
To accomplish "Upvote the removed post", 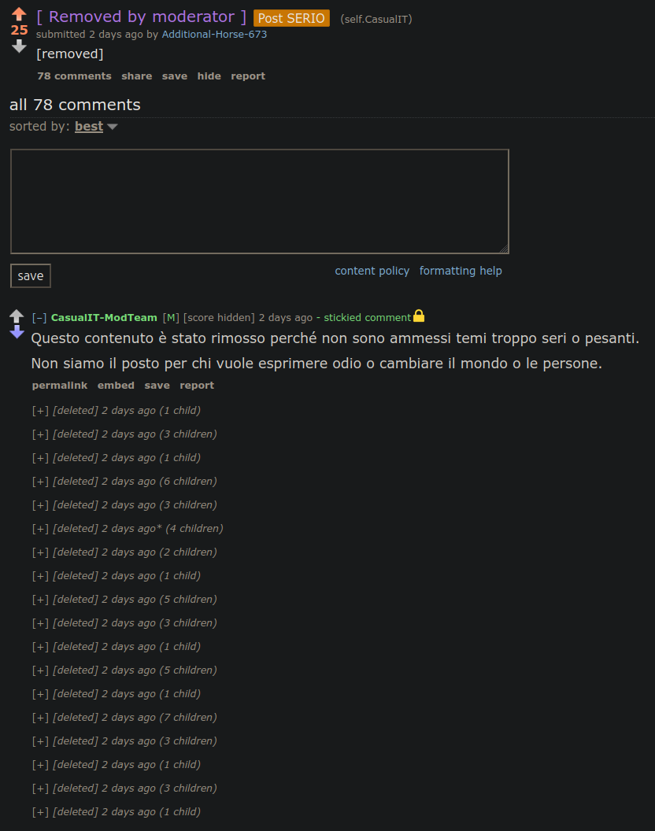I will [19, 14].
